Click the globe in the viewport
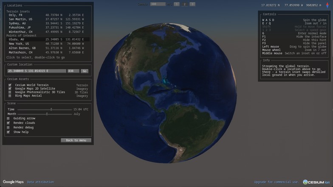 [x=166, y=93]
